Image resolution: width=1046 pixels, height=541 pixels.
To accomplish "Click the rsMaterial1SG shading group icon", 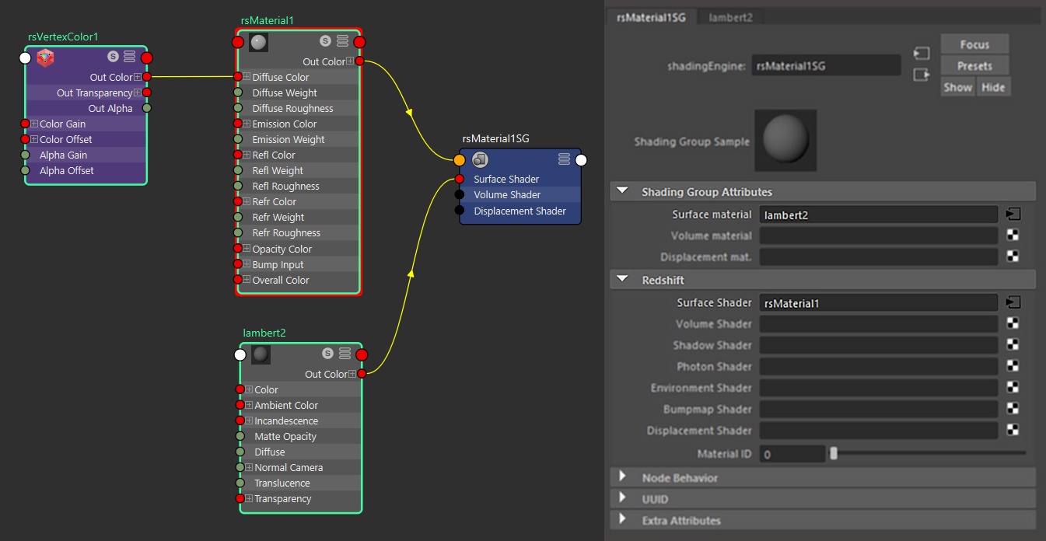I will click(x=480, y=160).
